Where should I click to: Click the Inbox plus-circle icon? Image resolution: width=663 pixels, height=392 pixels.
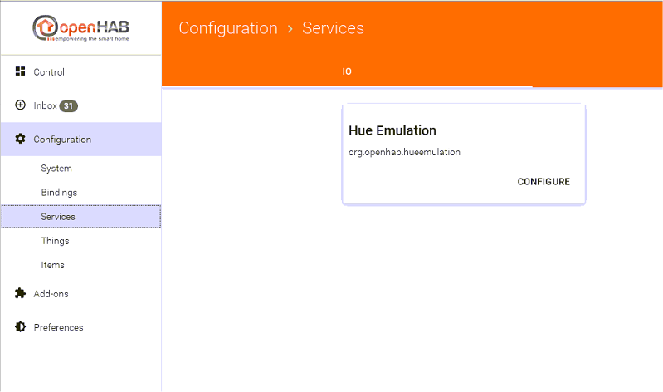click(x=21, y=105)
